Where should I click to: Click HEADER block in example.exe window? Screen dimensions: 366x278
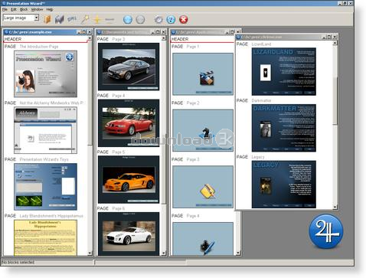click(x=45, y=39)
